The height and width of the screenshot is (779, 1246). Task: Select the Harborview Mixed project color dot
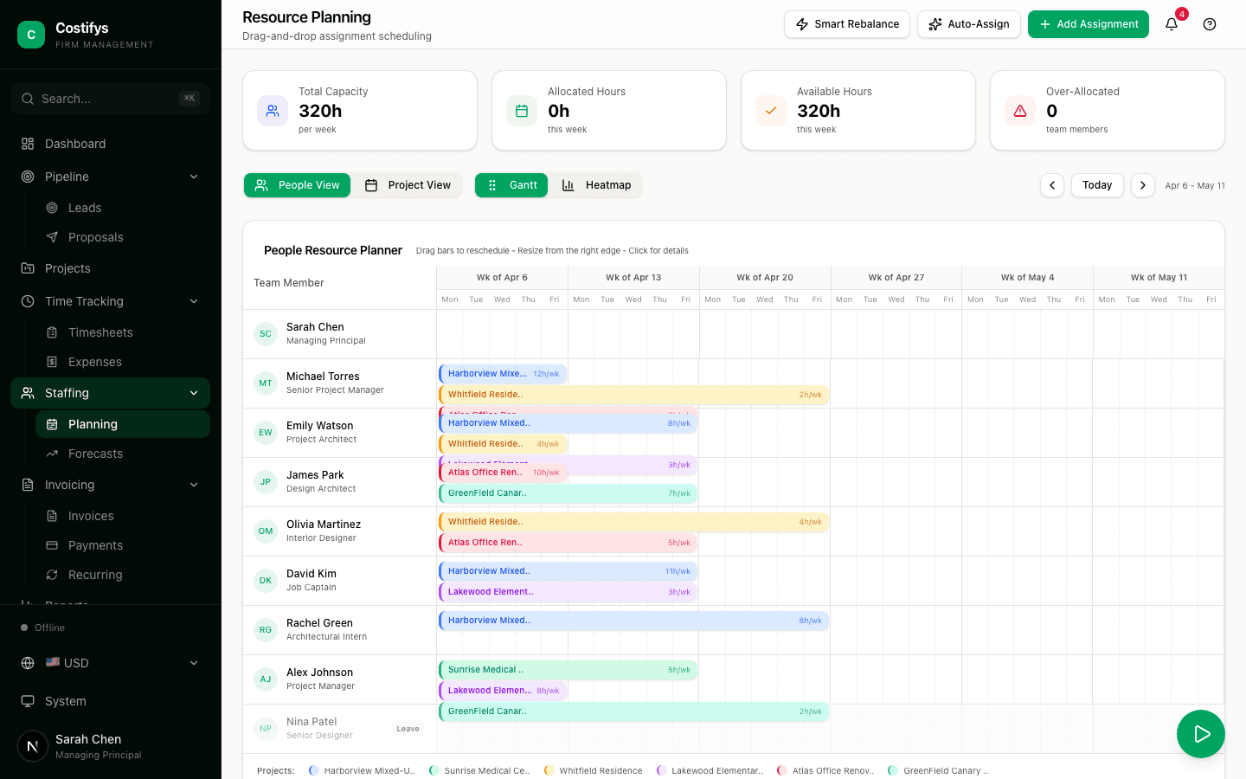[x=313, y=770]
